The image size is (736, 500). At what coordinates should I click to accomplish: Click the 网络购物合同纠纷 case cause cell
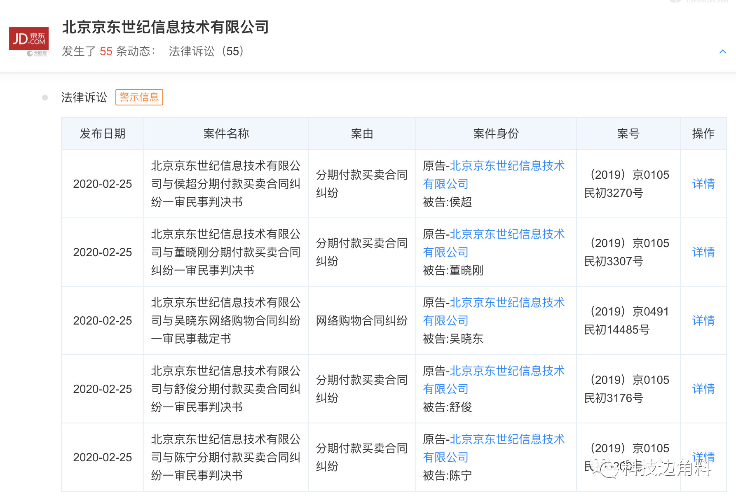[x=362, y=320]
